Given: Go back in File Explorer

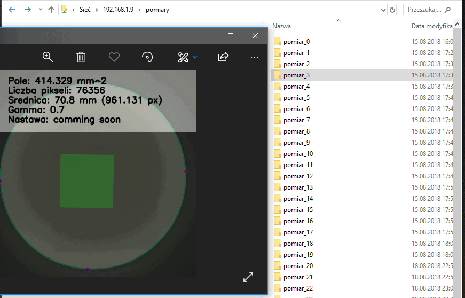Looking at the screenshot, I should [12, 10].
